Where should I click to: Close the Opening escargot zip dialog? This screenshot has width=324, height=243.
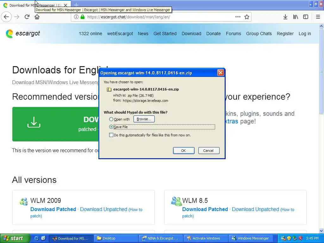point(221,73)
